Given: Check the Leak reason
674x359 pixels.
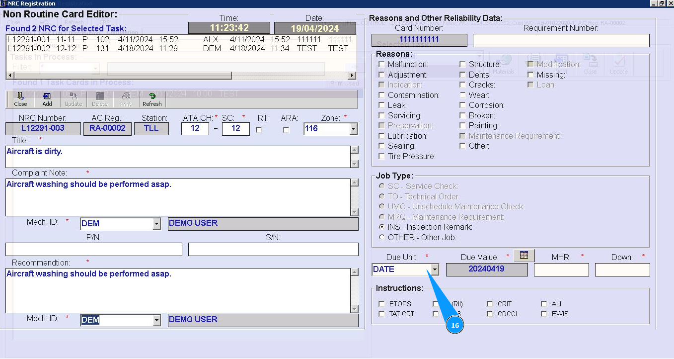Looking at the screenshot, I should pos(381,105).
